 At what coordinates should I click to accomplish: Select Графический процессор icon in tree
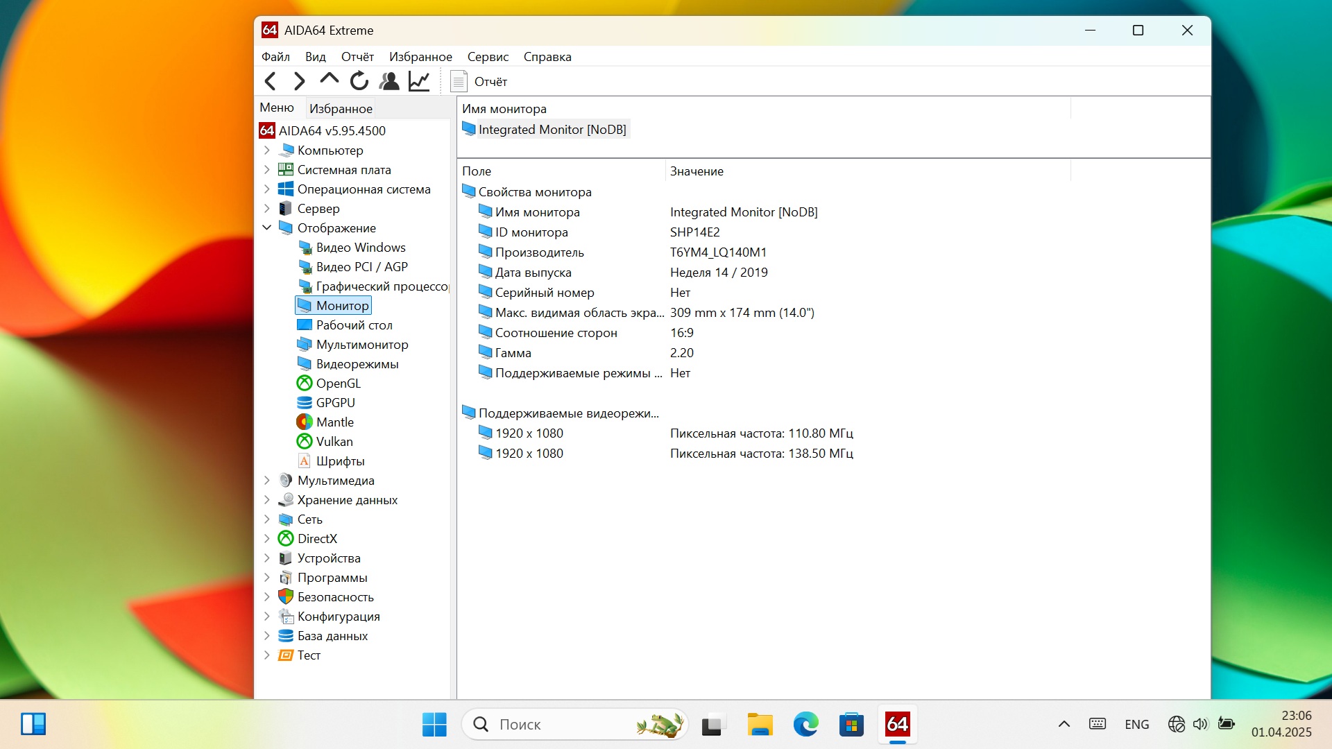(x=305, y=286)
